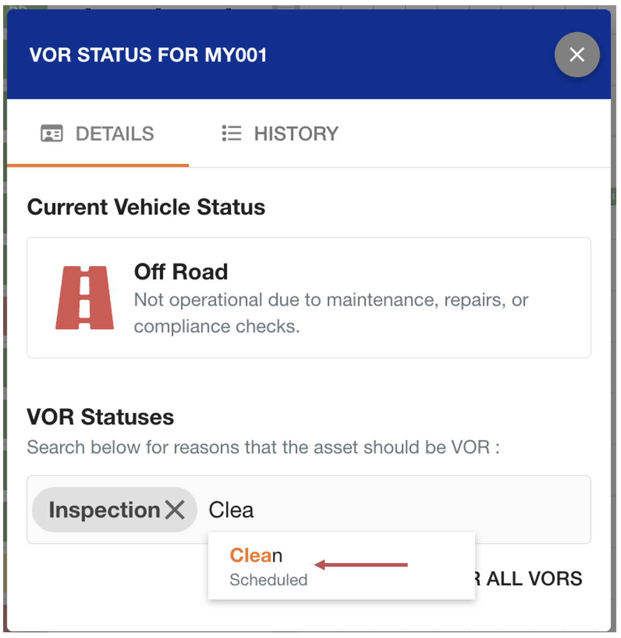Select the Clean suggestion from the dropdown

pyautogui.click(x=256, y=556)
